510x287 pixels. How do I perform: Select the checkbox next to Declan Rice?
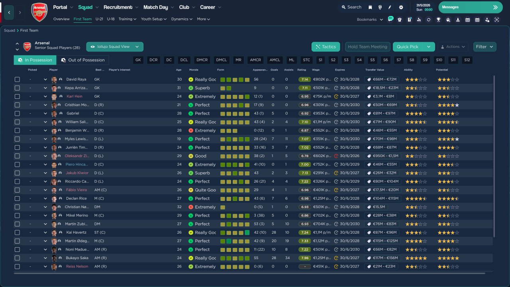point(17,199)
